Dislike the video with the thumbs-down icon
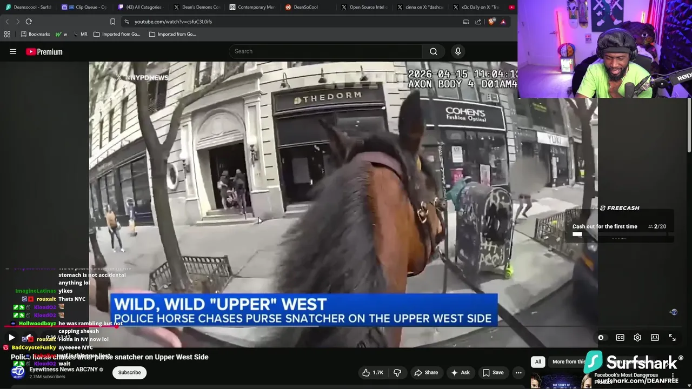 tap(397, 372)
